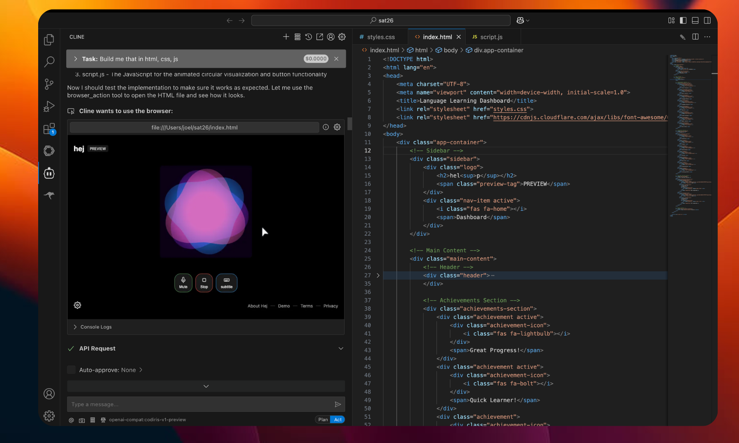739x443 pixels.
Task: Click the send message arrow icon
Action: [337, 404]
